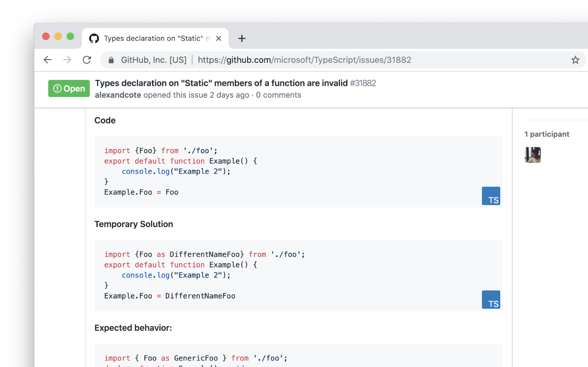Screen dimensions: 588x367
Task: Click the green Open status badge
Action: (x=69, y=89)
